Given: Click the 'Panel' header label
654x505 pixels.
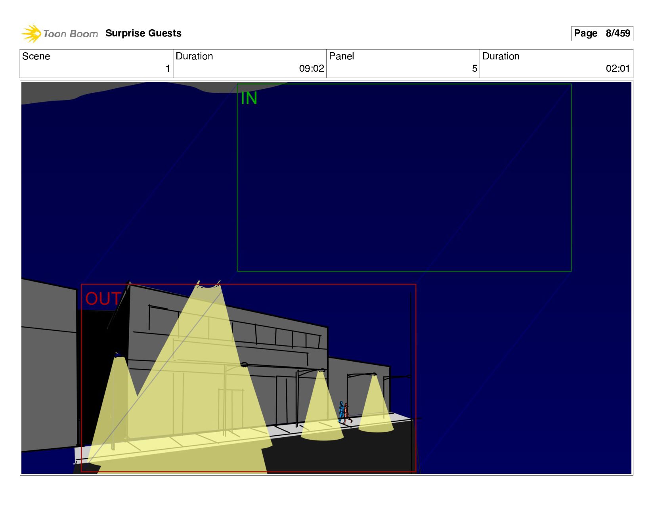Looking at the screenshot, I should [x=341, y=56].
